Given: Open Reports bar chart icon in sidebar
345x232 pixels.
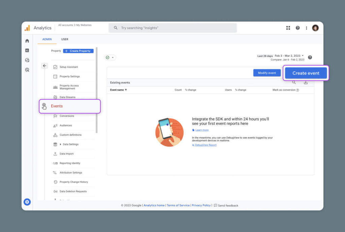Looking at the screenshot, I should 27,50.
